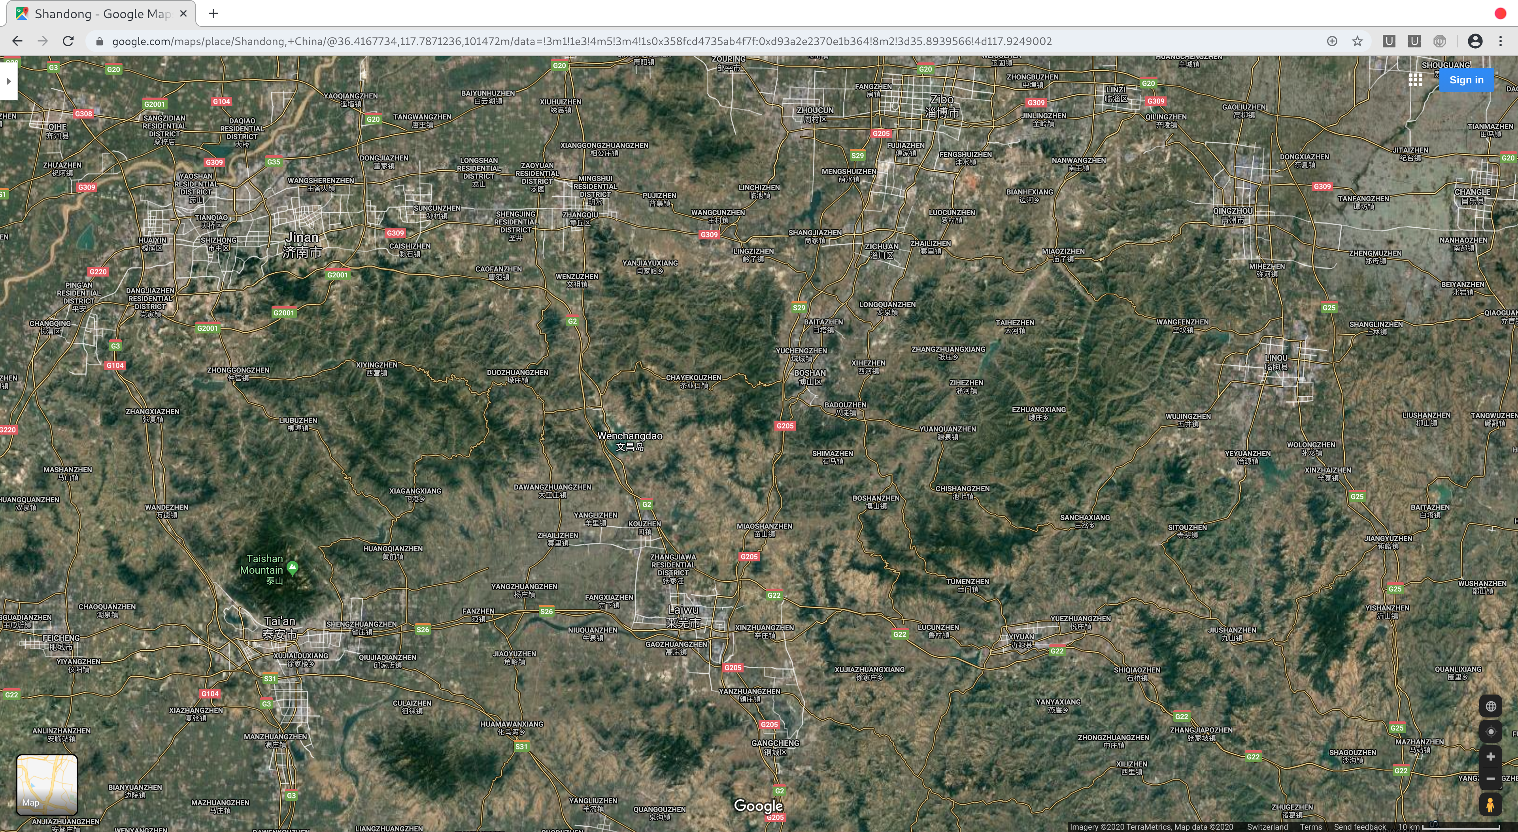Select the Wenchangdao label
Viewport: 1518px width, 832px height.
tap(630, 441)
